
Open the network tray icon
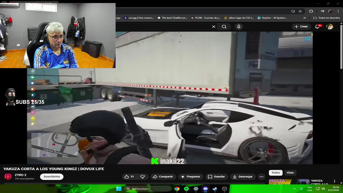318,189
